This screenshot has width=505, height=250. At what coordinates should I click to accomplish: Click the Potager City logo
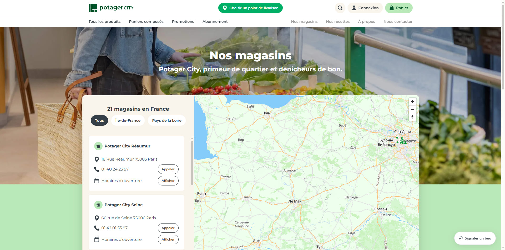pyautogui.click(x=111, y=8)
